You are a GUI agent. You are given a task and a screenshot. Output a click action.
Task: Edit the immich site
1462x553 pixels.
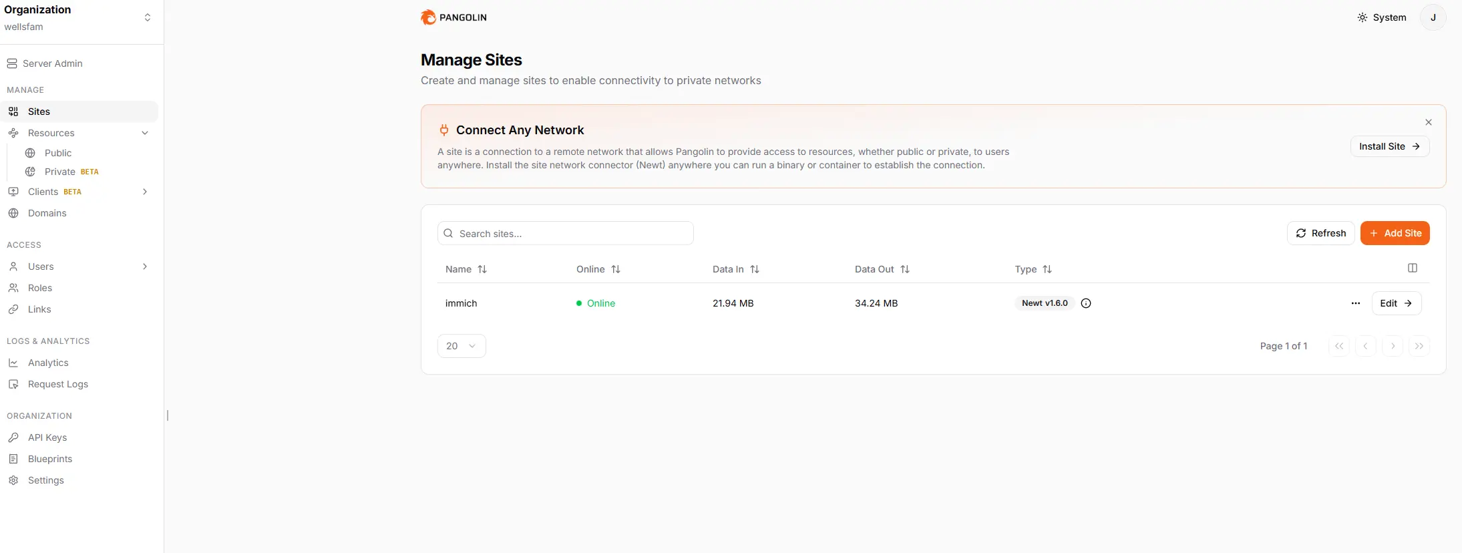click(x=1397, y=303)
